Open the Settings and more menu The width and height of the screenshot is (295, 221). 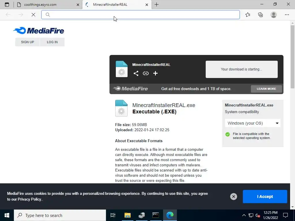pos(287,15)
